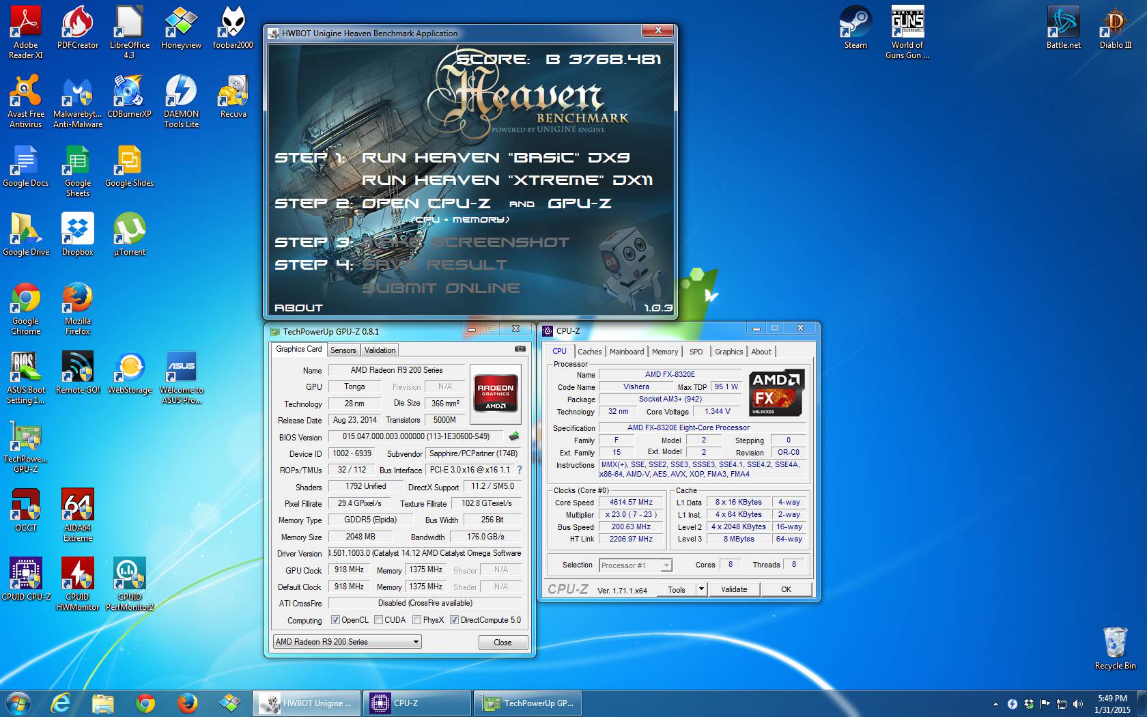Click the CPU-Z link in Step 2
Screen dimensions: 1147x717
coord(459,203)
